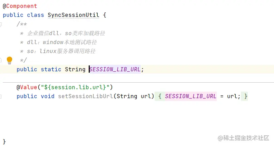The image size is (274, 146).
Task: Click the 'static' keyword on the field line
Action: pos(51,70)
